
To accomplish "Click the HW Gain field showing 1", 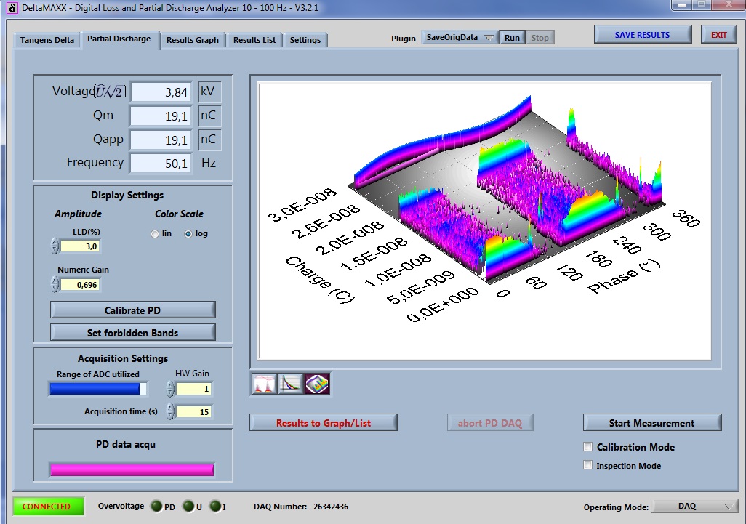I will 194,389.
